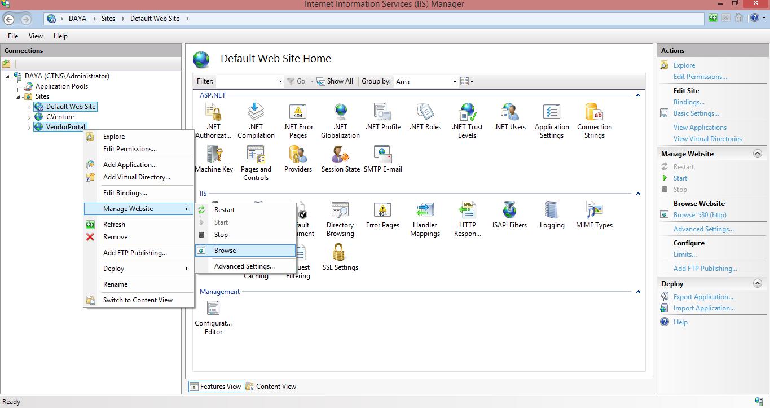Open the Handler Mappings icon

click(x=425, y=219)
